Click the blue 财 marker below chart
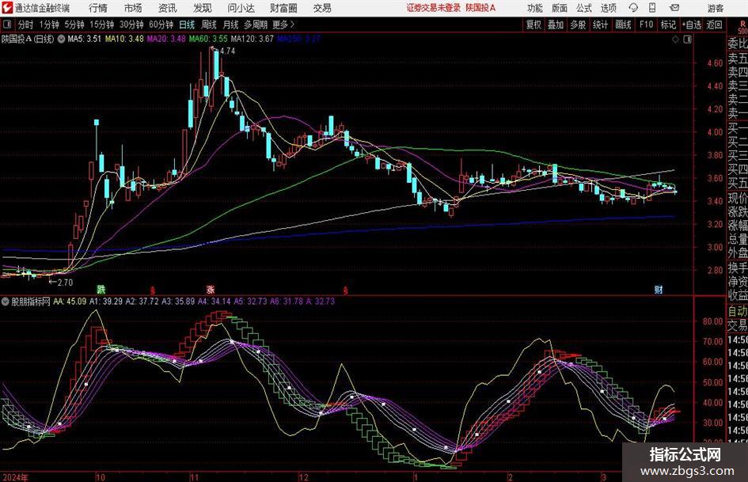748x482 pixels. 659,289
